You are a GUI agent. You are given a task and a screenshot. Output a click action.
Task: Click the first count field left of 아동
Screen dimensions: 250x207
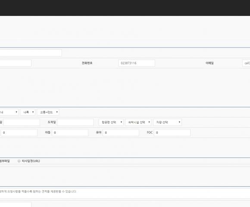tap(19, 132)
